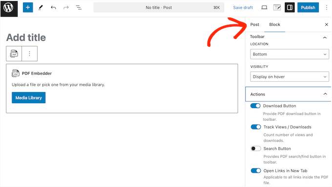
Task: Click the PDF icon inside the block placeholder
Action: 16,74
